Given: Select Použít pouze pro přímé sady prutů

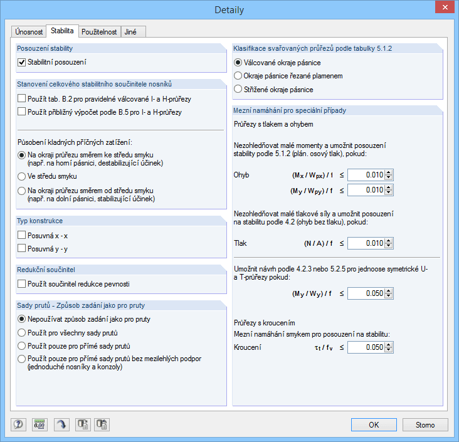Looking at the screenshot, I should coord(22,346).
